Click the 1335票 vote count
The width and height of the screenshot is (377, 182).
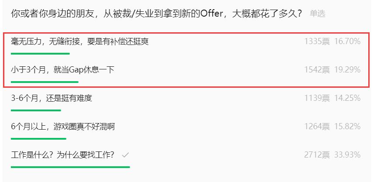(317, 41)
